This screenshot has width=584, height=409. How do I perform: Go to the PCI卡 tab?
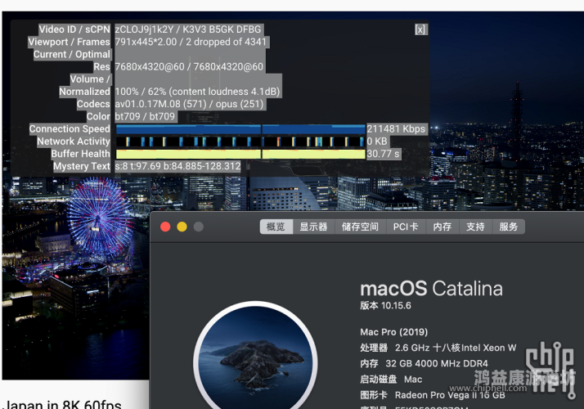pos(406,227)
